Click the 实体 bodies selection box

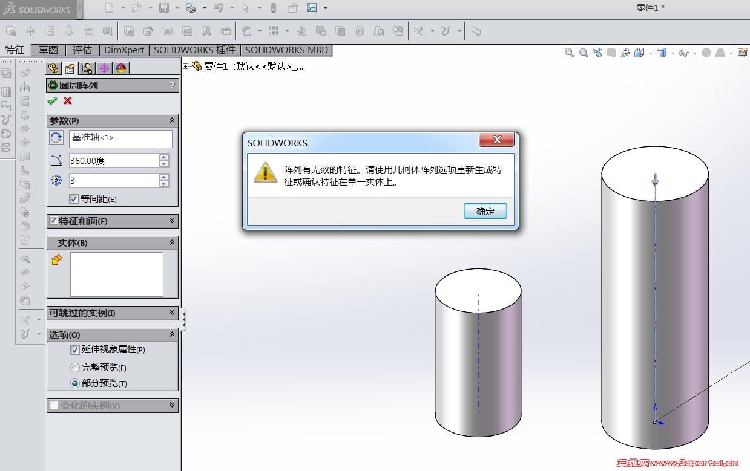(117, 274)
